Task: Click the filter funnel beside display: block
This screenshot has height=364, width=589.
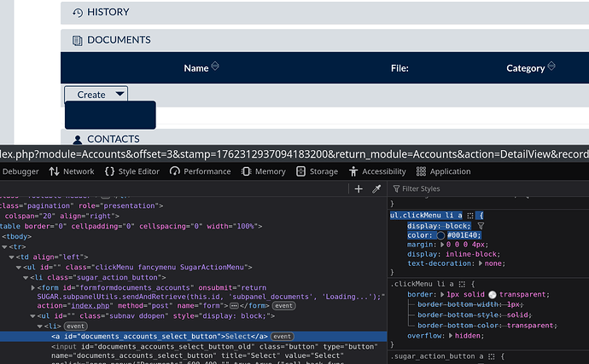Action: click(480, 226)
